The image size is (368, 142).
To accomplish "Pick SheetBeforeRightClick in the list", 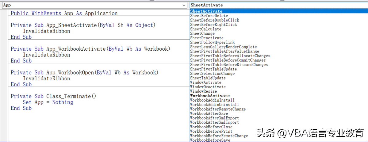I will pos(213,25).
